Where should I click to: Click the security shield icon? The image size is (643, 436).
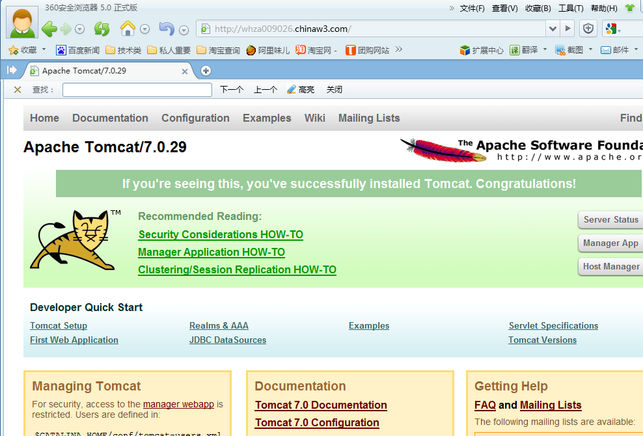click(x=588, y=29)
